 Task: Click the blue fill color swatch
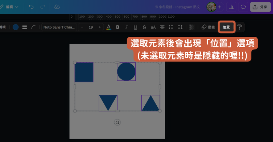(x=16, y=27)
